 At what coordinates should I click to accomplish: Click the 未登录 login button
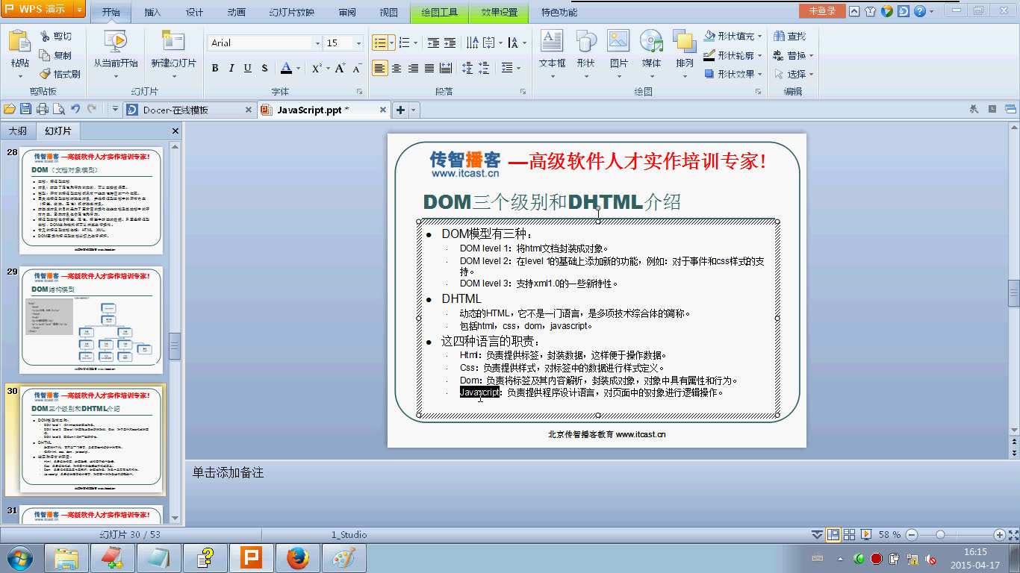point(822,11)
